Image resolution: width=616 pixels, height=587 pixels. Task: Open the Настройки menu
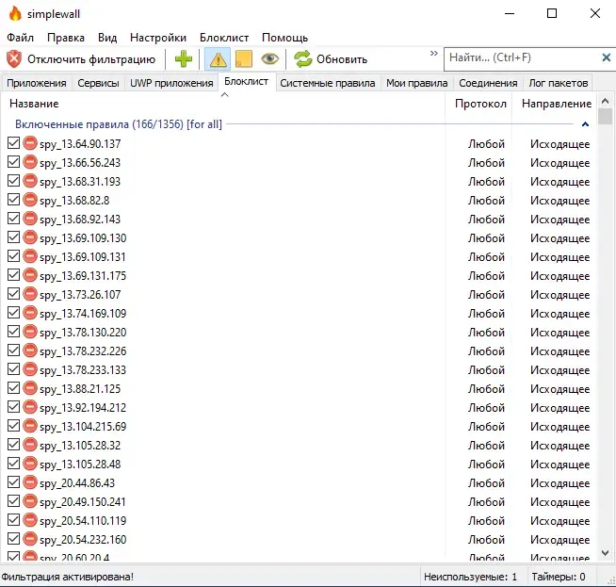point(158,38)
